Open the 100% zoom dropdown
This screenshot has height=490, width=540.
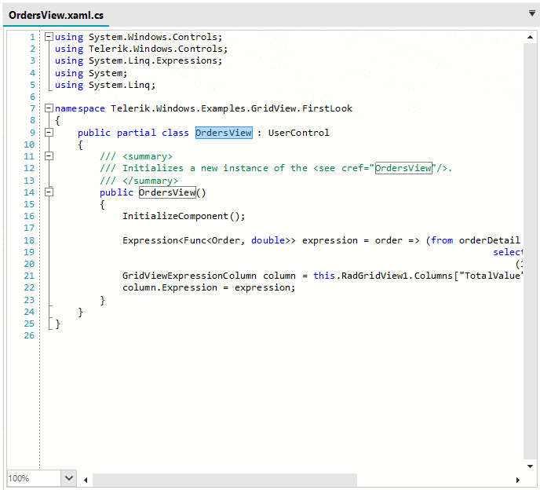69,478
